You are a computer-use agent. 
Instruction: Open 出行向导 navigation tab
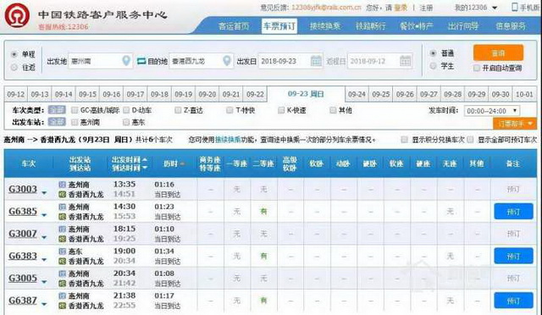pos(463,26)
